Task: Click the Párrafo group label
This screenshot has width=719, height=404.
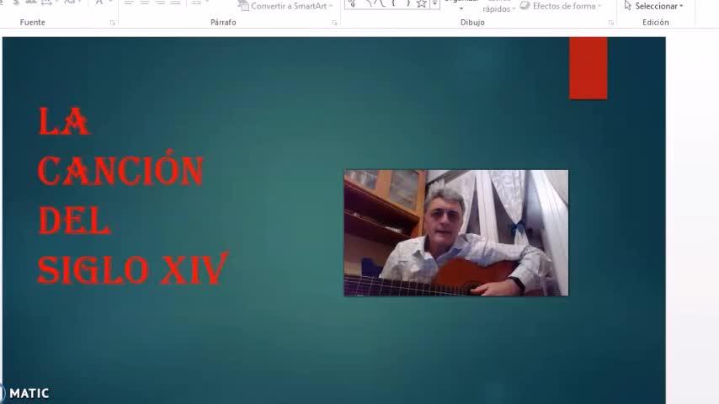Action: pos(223,22)
